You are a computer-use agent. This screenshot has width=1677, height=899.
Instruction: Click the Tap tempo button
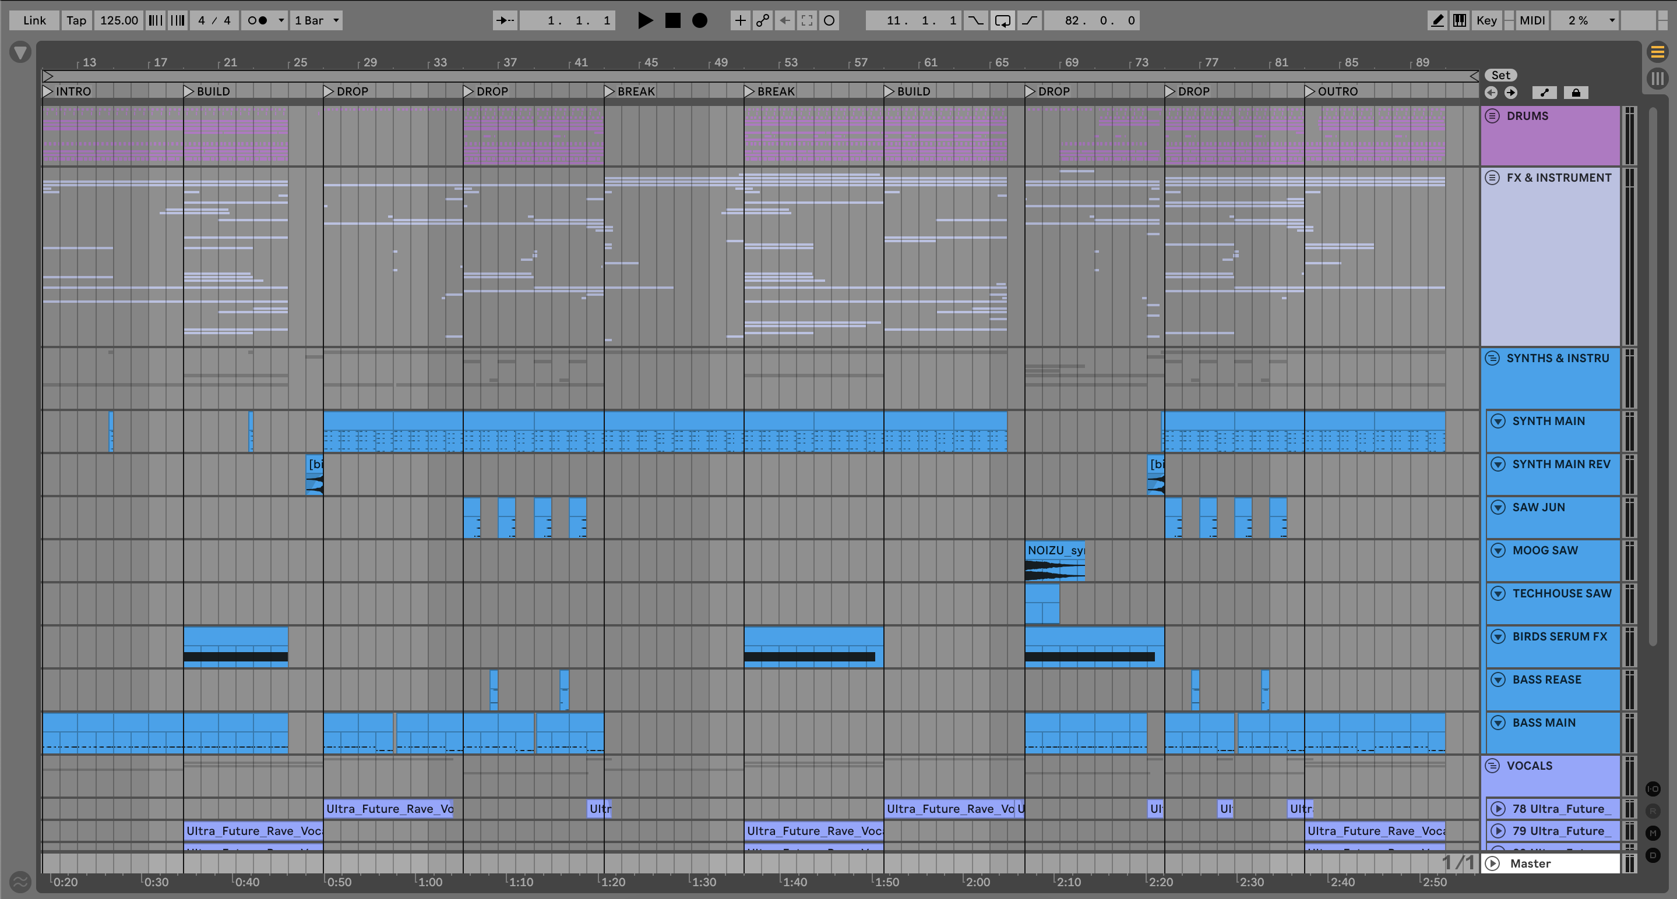click(x=76, y=20)
